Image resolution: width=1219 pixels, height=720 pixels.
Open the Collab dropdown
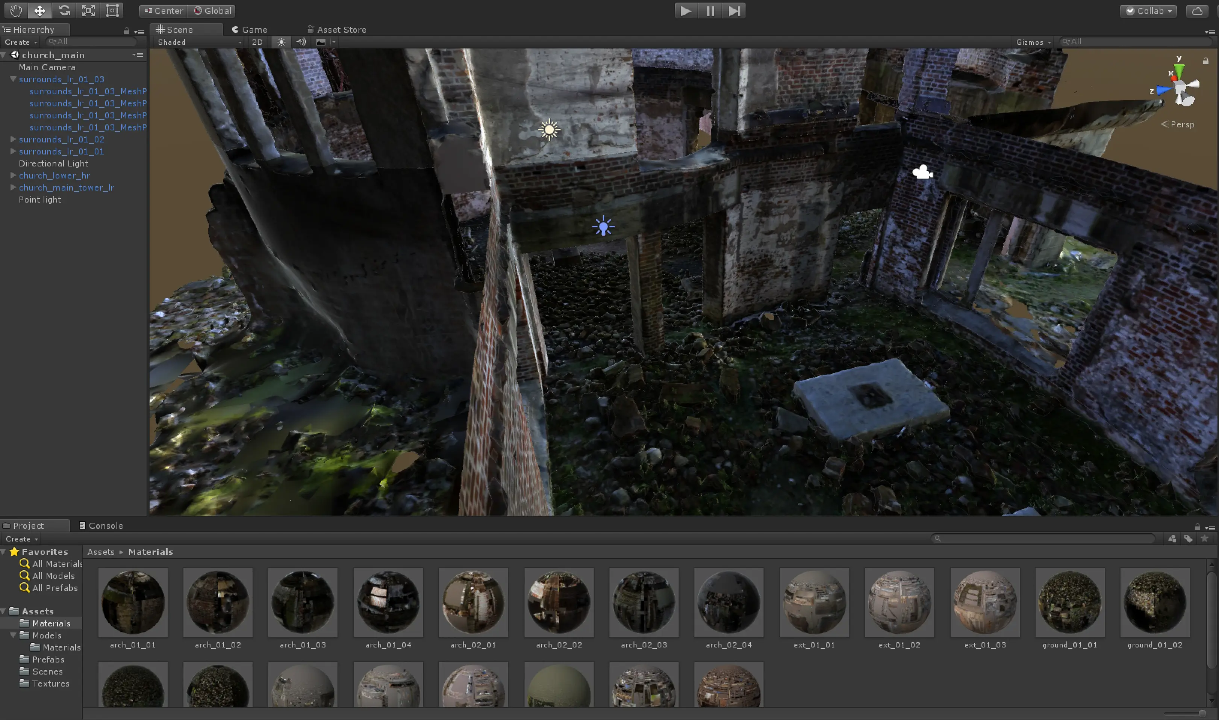(1148, 11)
